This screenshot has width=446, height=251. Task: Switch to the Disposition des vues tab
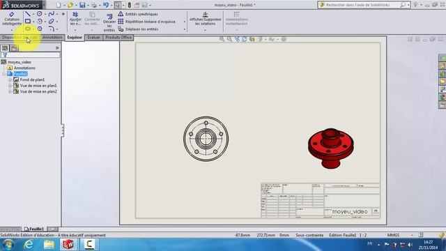pos(20,37)
